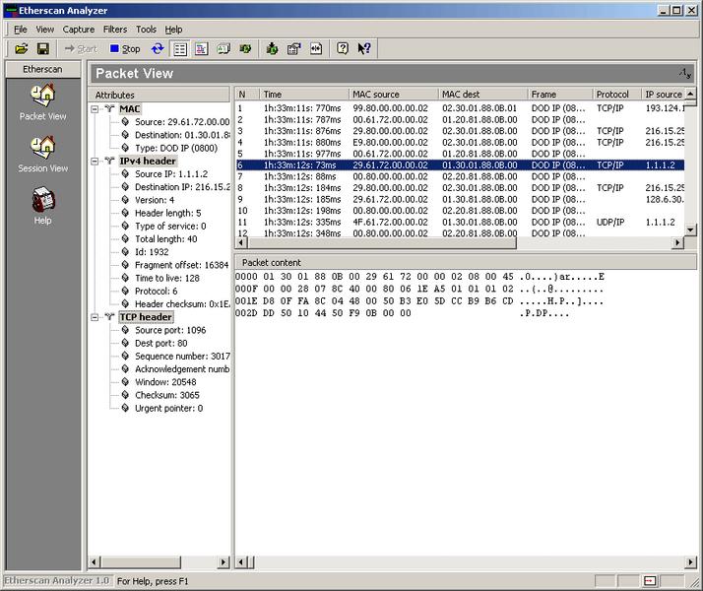Viewport: 703px width, 591px height.
Task: Select the Header length: 5 attribute
Action: point(168,213)
